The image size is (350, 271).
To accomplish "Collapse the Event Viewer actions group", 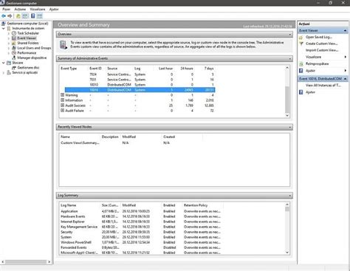I will pyautogui.click(x=345, y=30).
